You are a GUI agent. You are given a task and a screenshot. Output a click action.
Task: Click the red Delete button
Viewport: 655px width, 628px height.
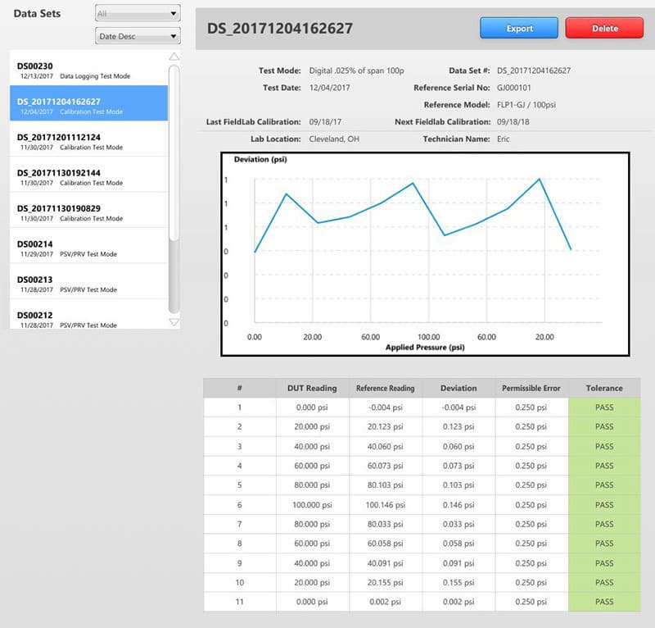604,28
